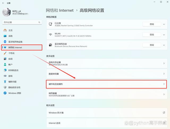
Task: Expand the 以太网 adapter chevron
Action: 164,24
